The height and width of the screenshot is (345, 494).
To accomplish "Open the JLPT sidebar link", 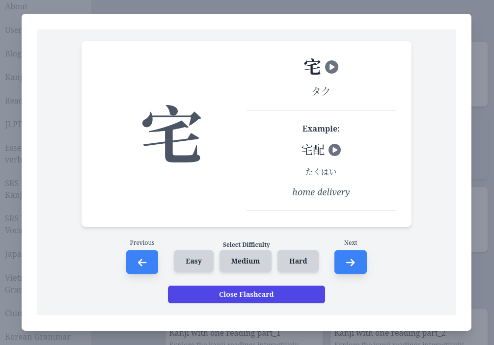I will (13, 124).
